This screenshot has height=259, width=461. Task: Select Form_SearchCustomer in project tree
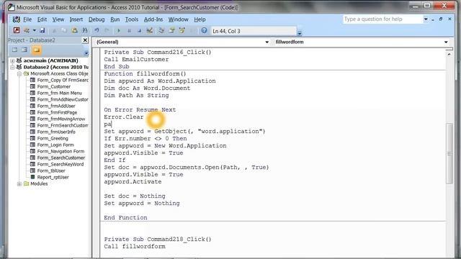tap(61, 158)
